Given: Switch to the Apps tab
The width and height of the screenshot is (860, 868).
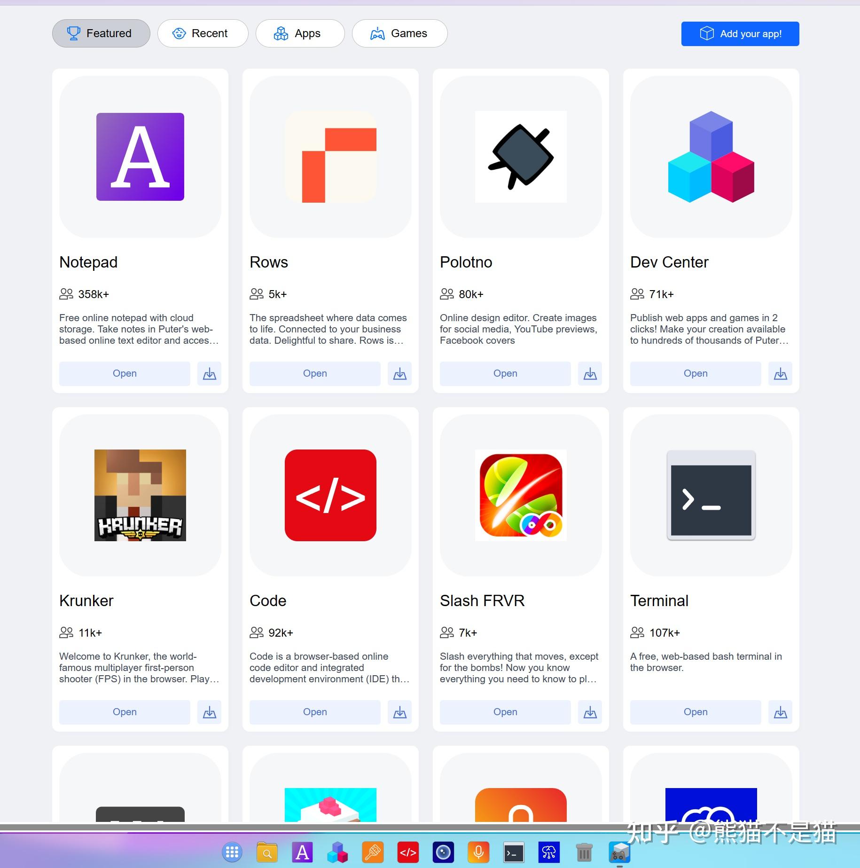Looking at the screenshot, I should pos(300,33).
